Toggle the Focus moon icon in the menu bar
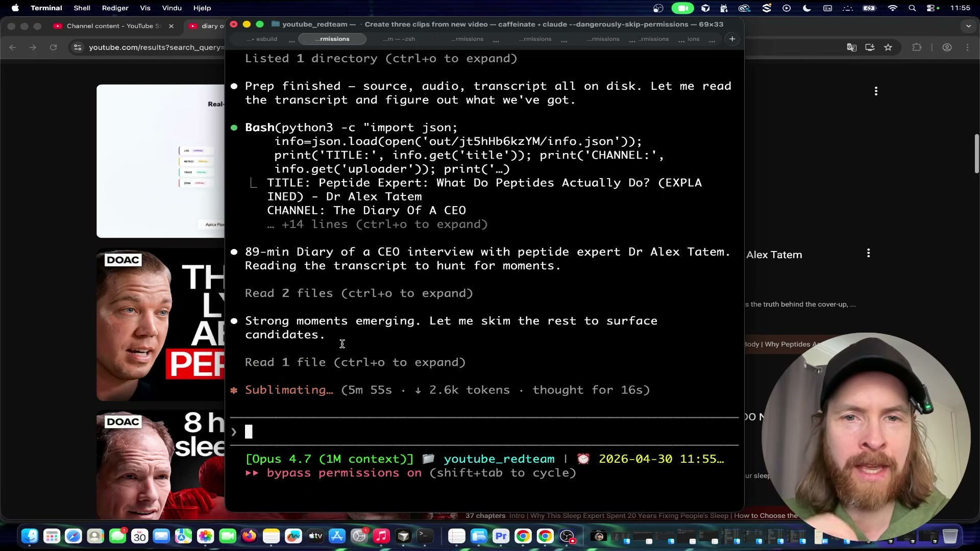 (807, 8)
